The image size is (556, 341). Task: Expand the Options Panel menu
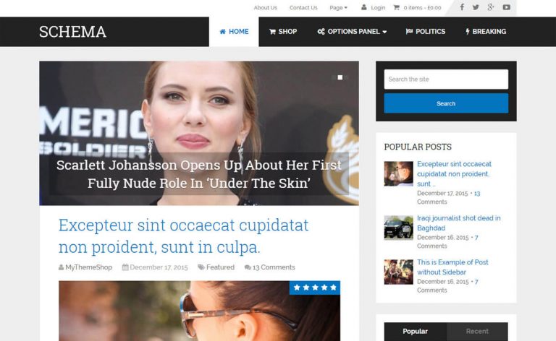click(x=352, y=32)
